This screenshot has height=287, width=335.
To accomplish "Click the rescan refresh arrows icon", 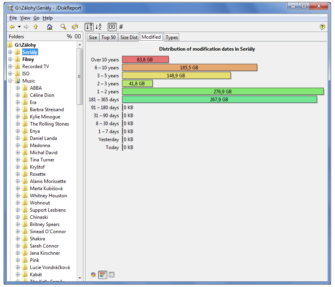I will coord(75,27).
